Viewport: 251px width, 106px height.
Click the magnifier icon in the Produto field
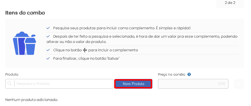click(x=9, y=84)
